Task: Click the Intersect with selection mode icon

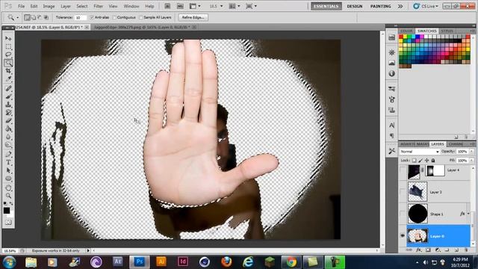Action: click(x=46, y=17)
